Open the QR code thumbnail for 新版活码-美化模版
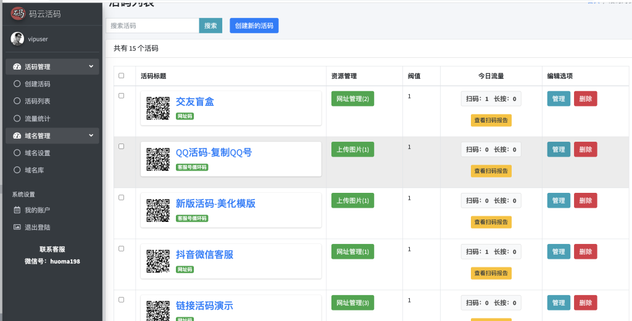The width and height of the screenshot is (632, 321). pos(158,210)
